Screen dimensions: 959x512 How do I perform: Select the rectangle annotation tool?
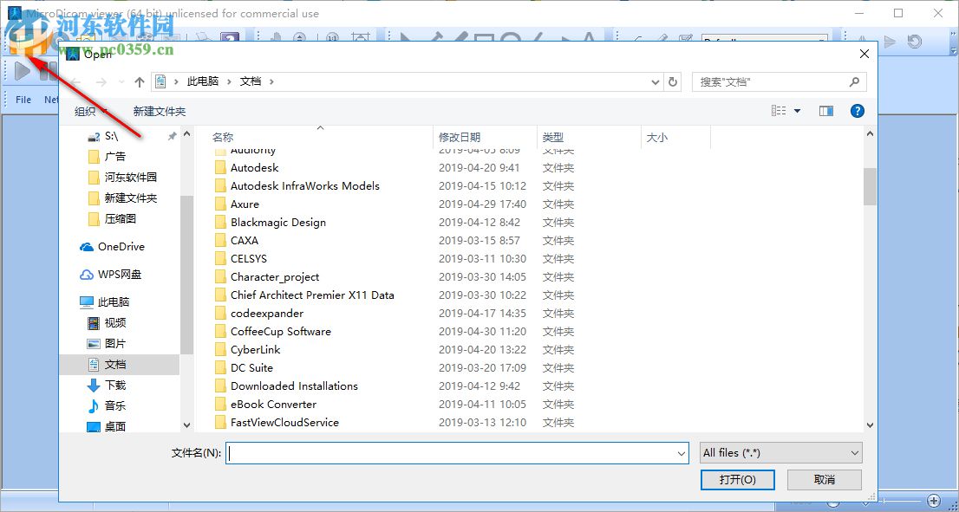(x=483, y=36)
